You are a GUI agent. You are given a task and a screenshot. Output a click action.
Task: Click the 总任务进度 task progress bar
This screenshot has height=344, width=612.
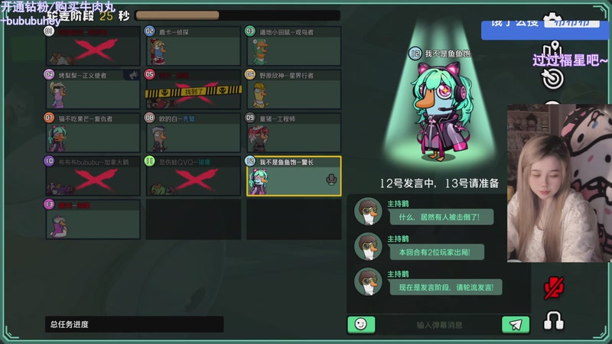(x=135, y=324)
